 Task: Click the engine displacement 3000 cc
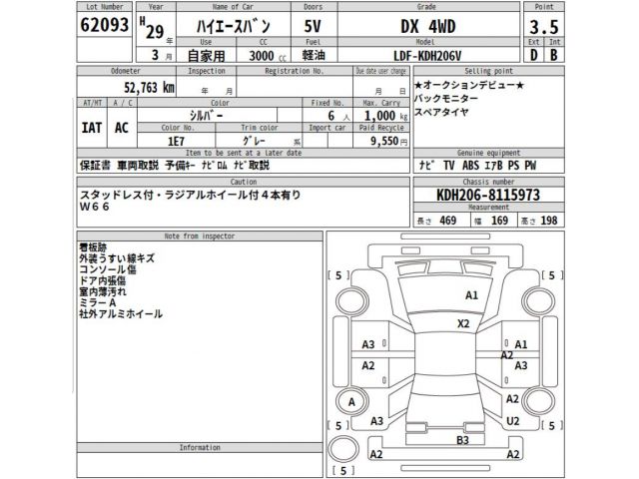(x=268, y=56)
